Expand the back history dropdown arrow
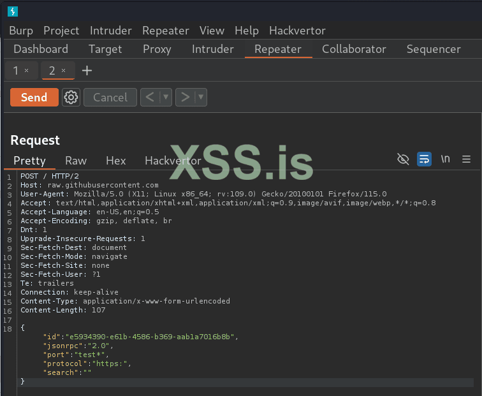 166,97
